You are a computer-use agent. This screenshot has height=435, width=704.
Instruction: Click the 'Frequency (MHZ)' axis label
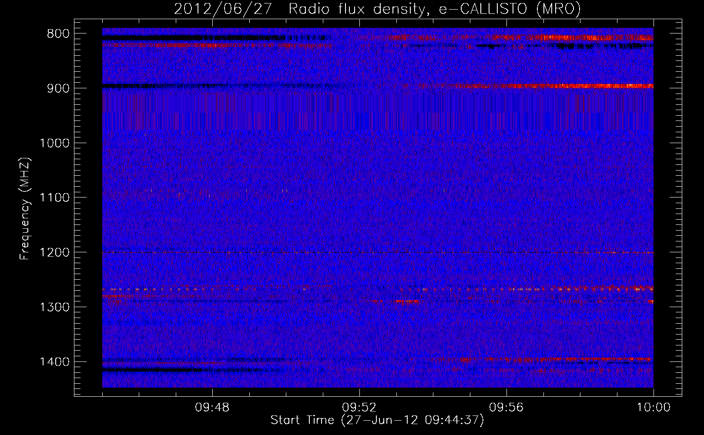click(x=25, y=209)
